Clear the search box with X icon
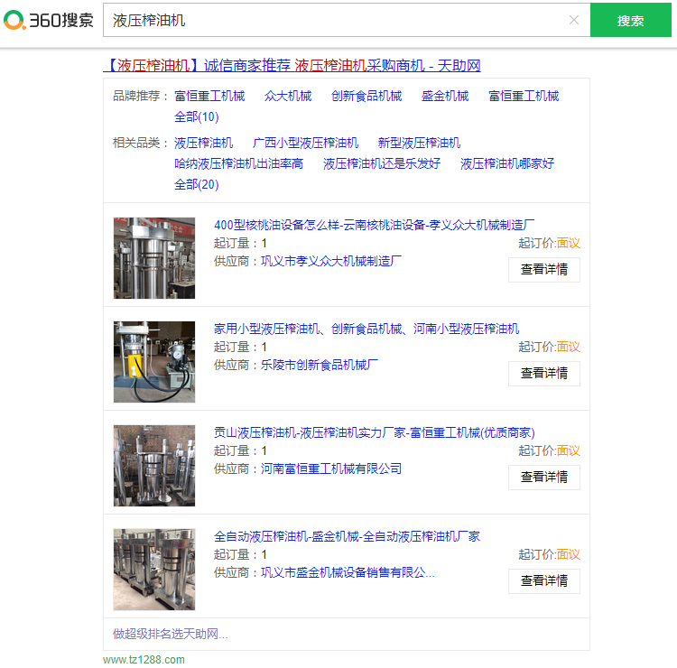The image size is (677, 668). [x=574, y=20]
